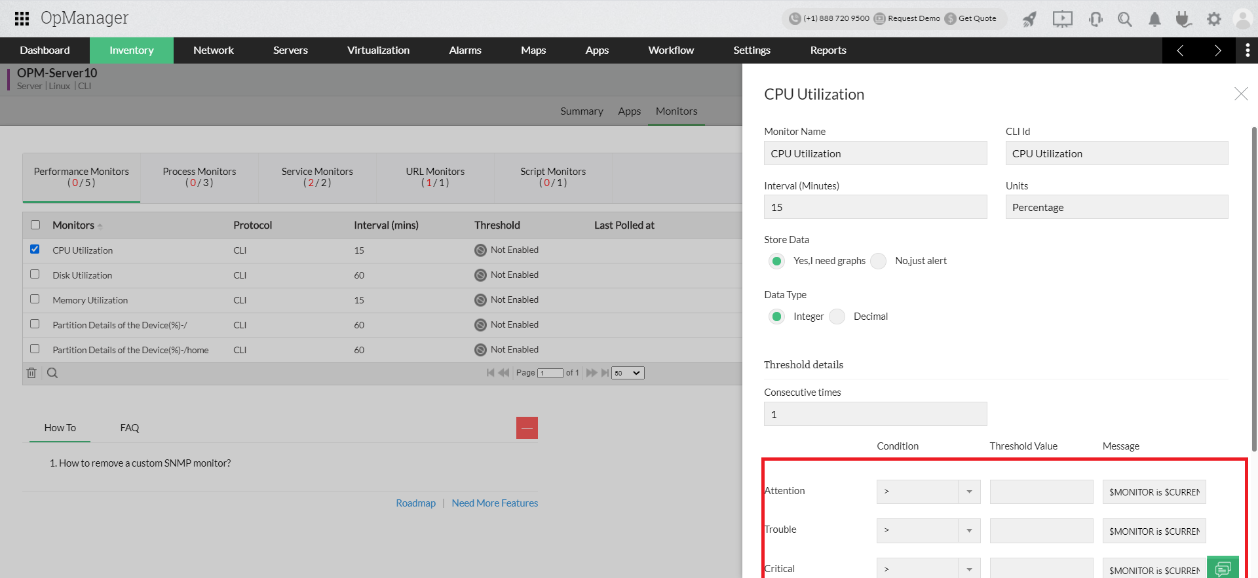Open the Critical condition dropdown
The image size is (1258, 578).
(928, 568)
